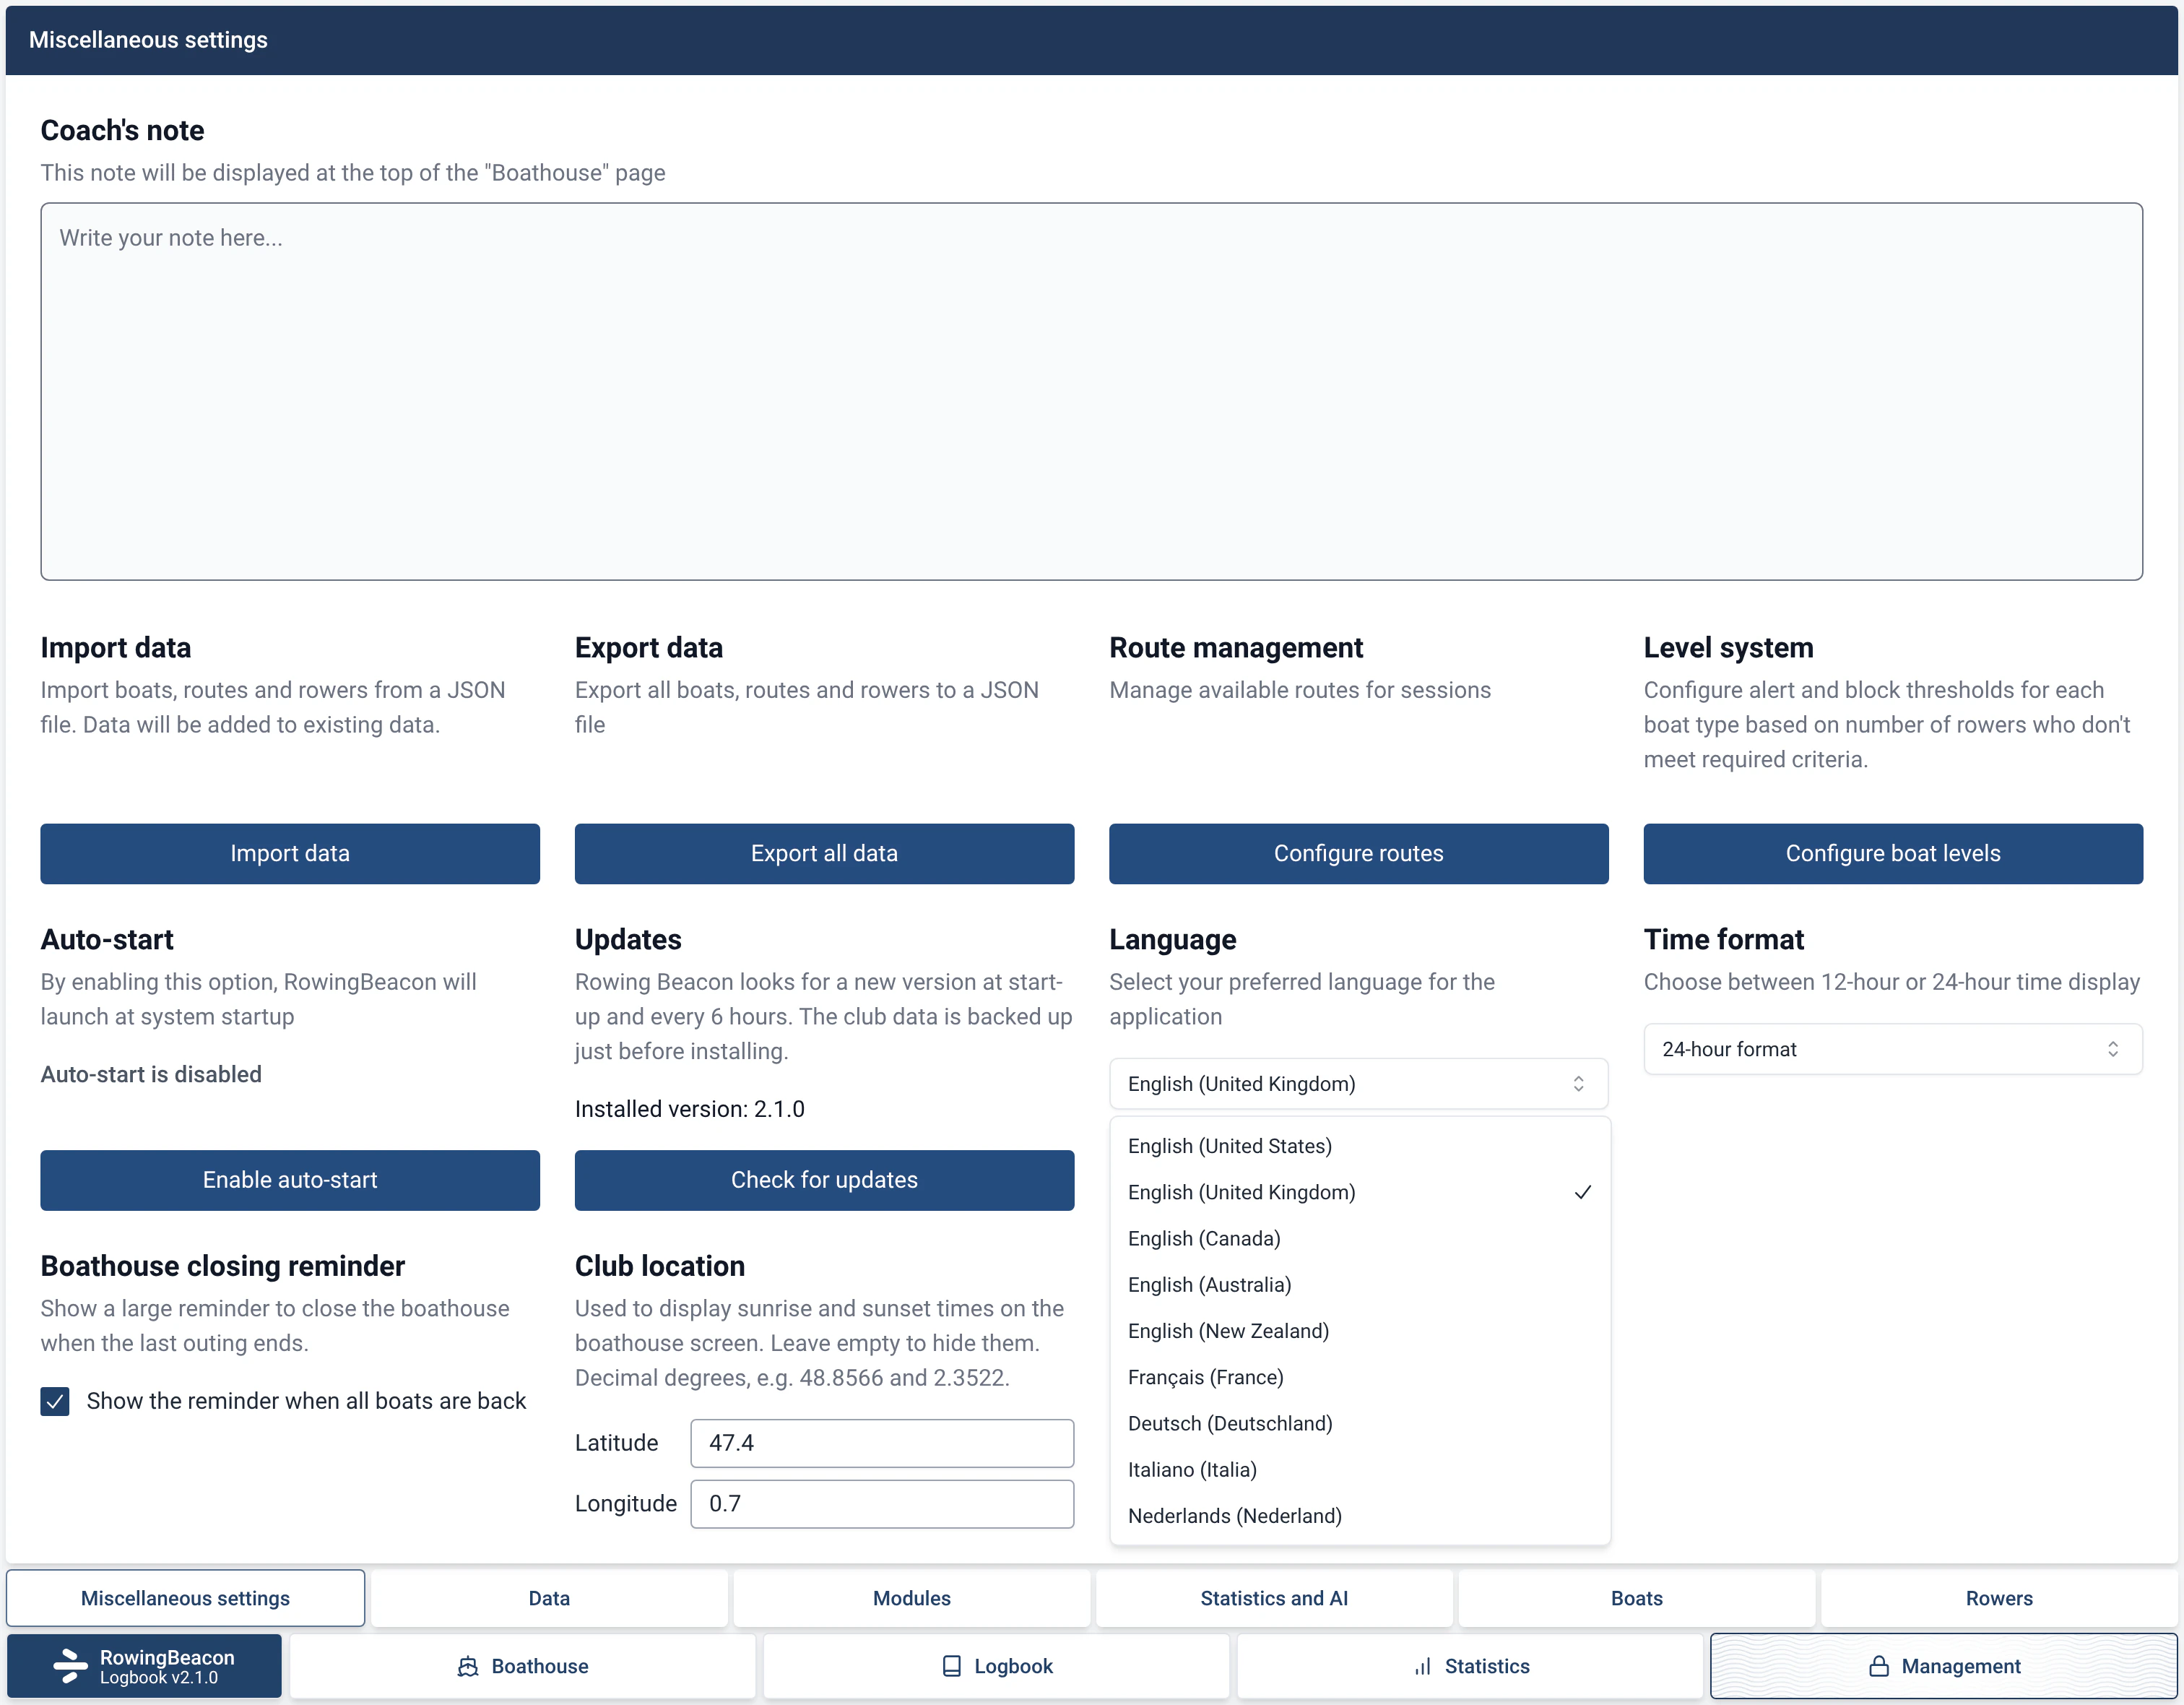This screenshot has width=2184, height=1705.
Task: Click the boat icon beside Boathouse
Action: coord(467,1667)
